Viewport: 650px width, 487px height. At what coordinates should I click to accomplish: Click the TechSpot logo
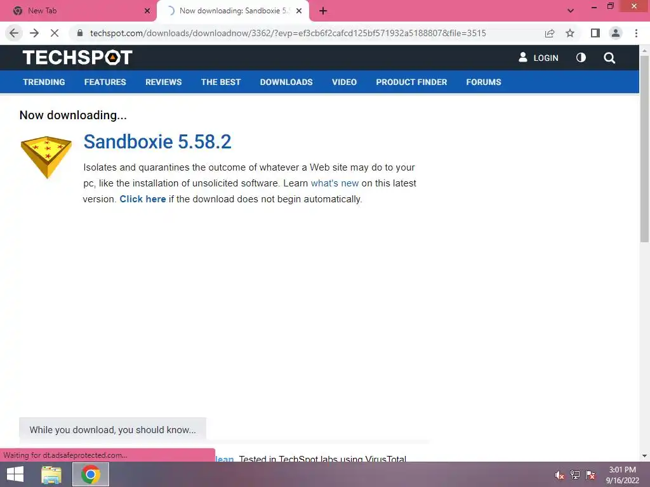(x=77, y=58)
